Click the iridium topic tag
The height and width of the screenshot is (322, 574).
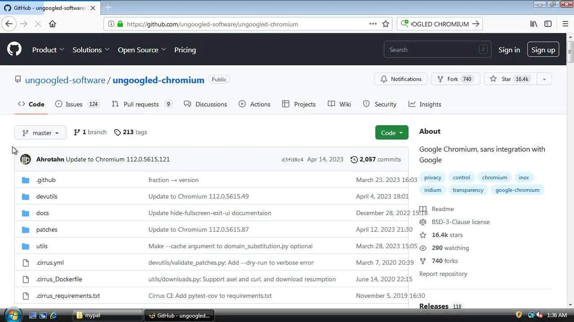click(x=433, y=190)
